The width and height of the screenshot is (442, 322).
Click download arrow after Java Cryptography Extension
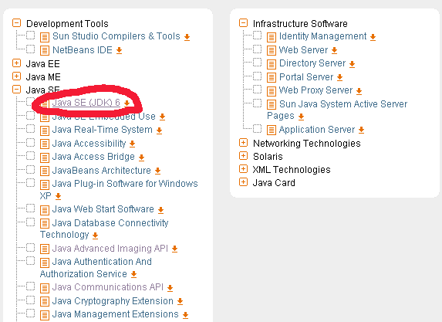181,301
